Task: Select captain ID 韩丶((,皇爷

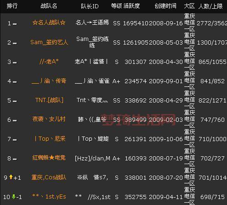Action: click(x=92, y=119)
